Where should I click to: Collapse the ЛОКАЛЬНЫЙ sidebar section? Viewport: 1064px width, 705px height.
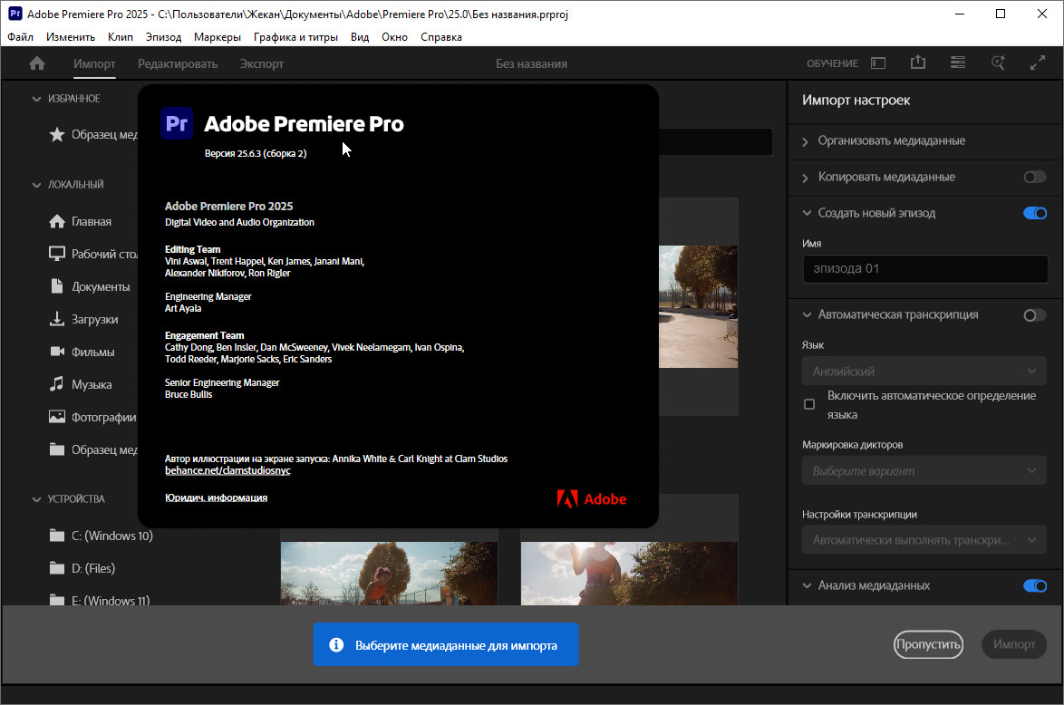pos(37,184)
